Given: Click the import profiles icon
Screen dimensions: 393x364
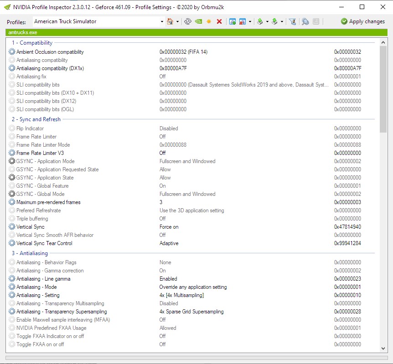Looking at the screenshot, I should (x=275, y=21).
